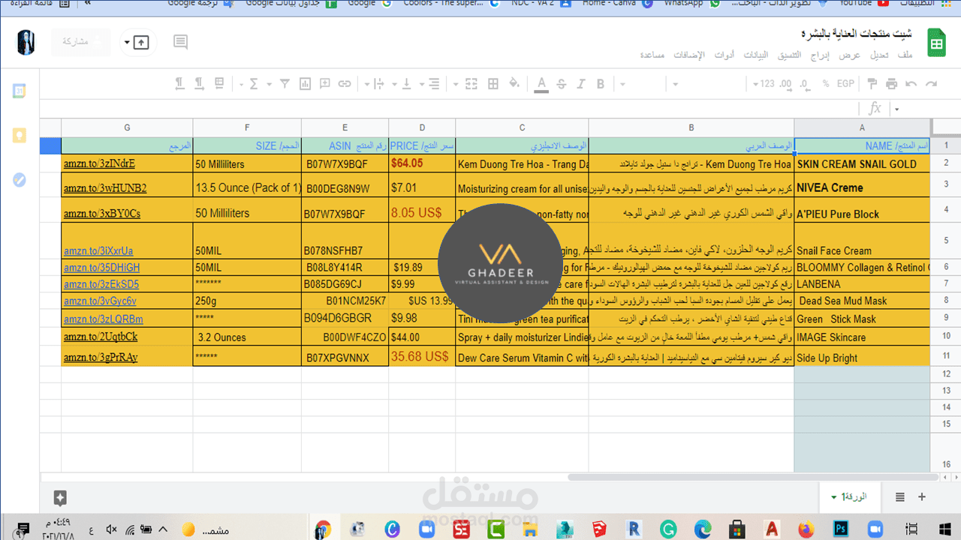
Task: Open تعديل (Edit) menu
Action: pos(879,55)
